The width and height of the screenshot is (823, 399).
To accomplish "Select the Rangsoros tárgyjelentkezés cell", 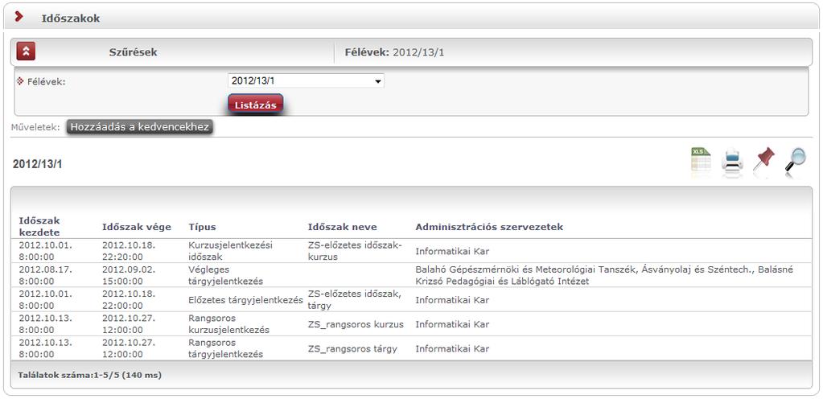I will tap(225, 348).
